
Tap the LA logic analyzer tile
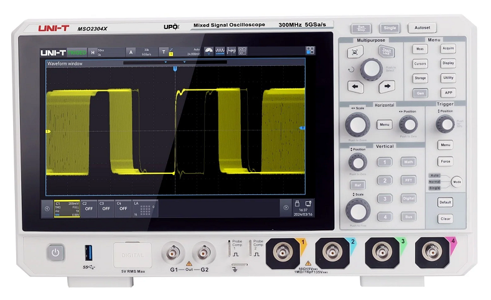(x=145, y=209)
